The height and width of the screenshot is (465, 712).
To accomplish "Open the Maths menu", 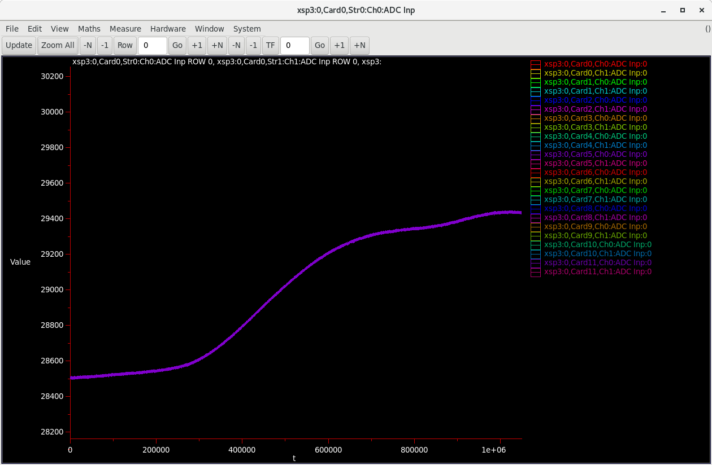I will [x=89, y=29].
